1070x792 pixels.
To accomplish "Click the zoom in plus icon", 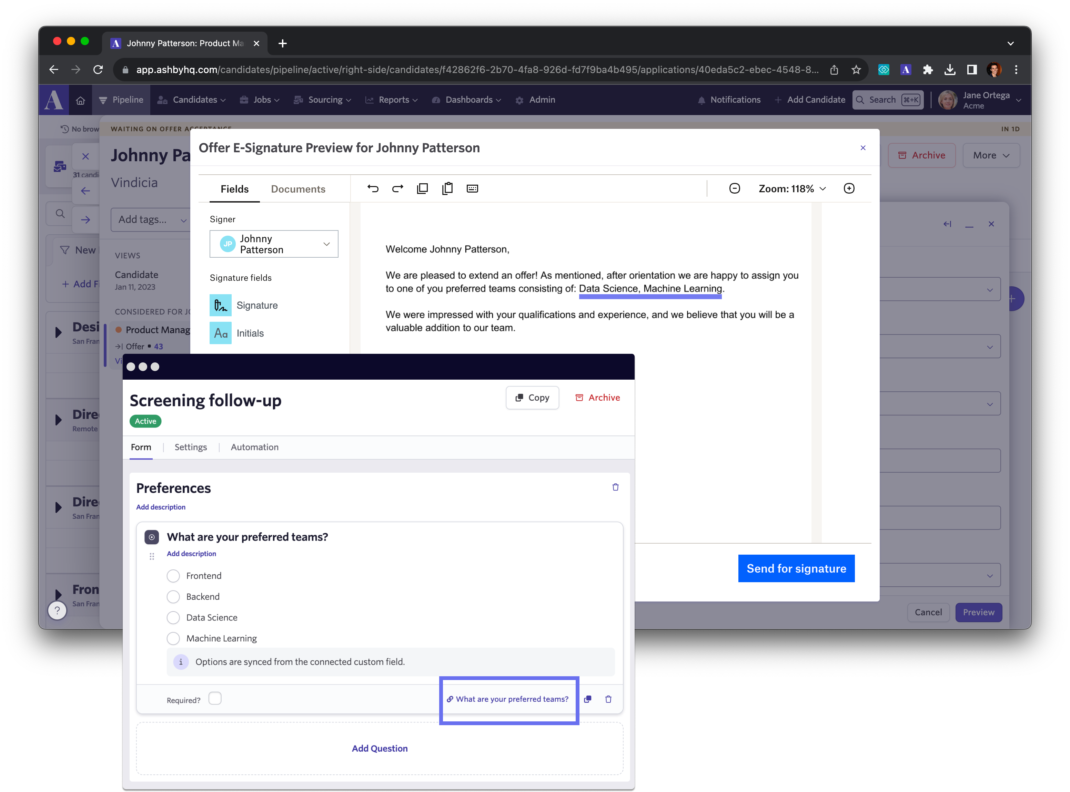I will click(849, 188).
